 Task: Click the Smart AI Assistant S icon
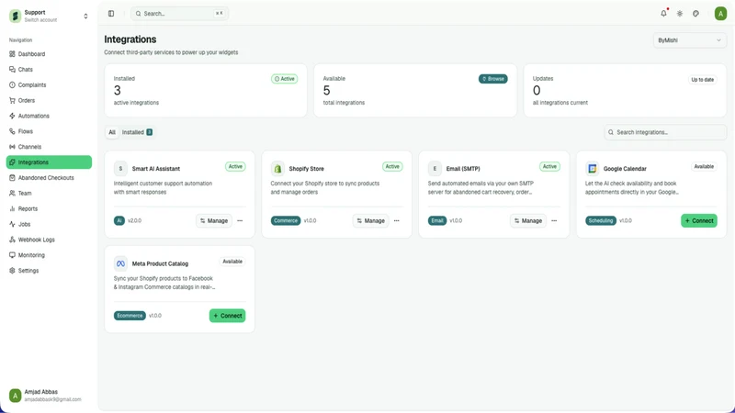[x=120, y=168]
